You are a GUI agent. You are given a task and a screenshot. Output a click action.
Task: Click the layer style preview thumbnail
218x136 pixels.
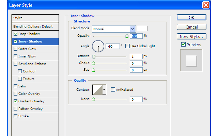pos(191,61)
